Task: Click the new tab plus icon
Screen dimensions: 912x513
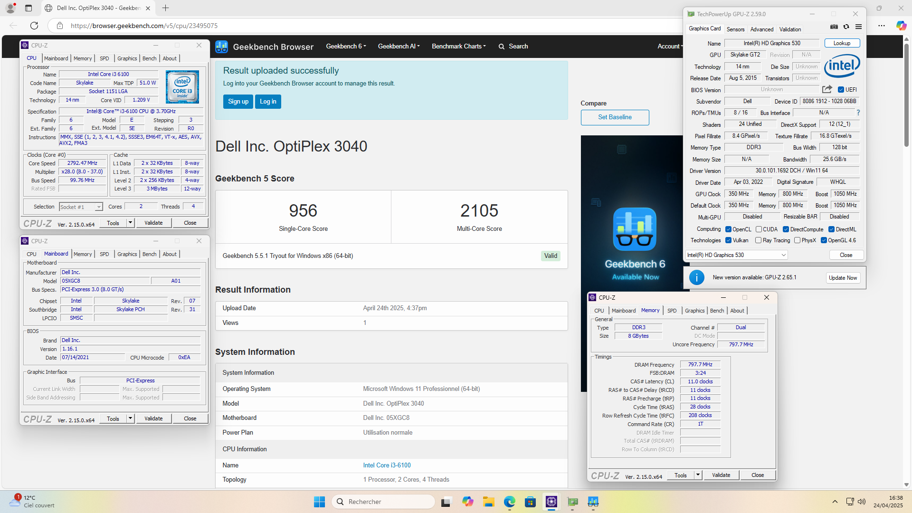Action: [x=165, y=8]
